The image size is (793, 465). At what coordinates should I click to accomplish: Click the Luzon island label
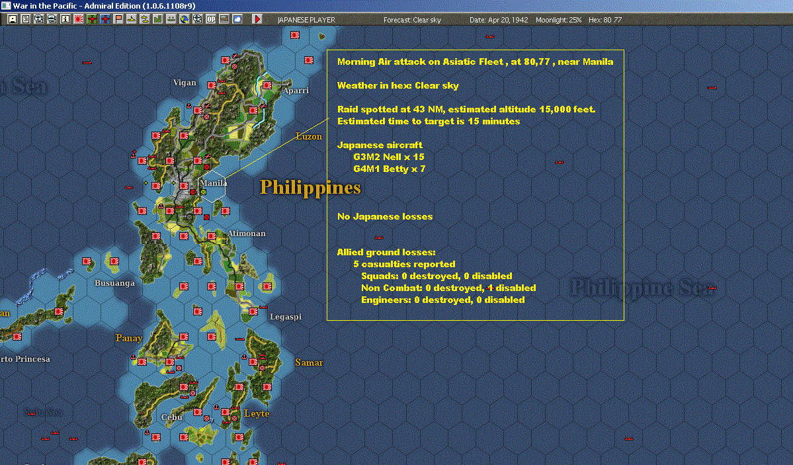pyautogui.click(x=309, y=136)
